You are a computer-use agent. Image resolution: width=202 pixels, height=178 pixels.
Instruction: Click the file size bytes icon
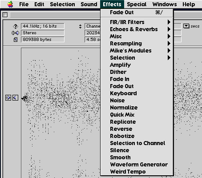pyautogui.click(x=16, y=40)
